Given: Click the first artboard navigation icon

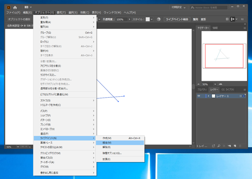Looking at the screenshot, I should [22, 146].
